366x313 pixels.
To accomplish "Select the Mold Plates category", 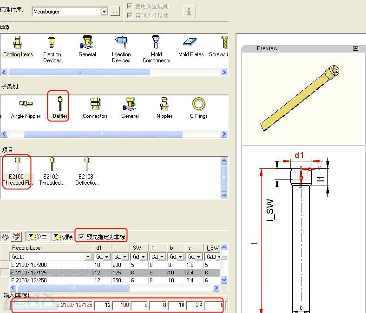I will coord(191,47).
